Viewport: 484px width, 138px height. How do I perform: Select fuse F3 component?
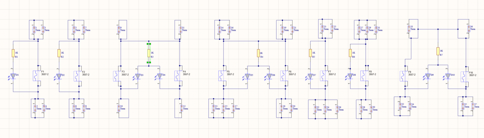pos(117,76)
